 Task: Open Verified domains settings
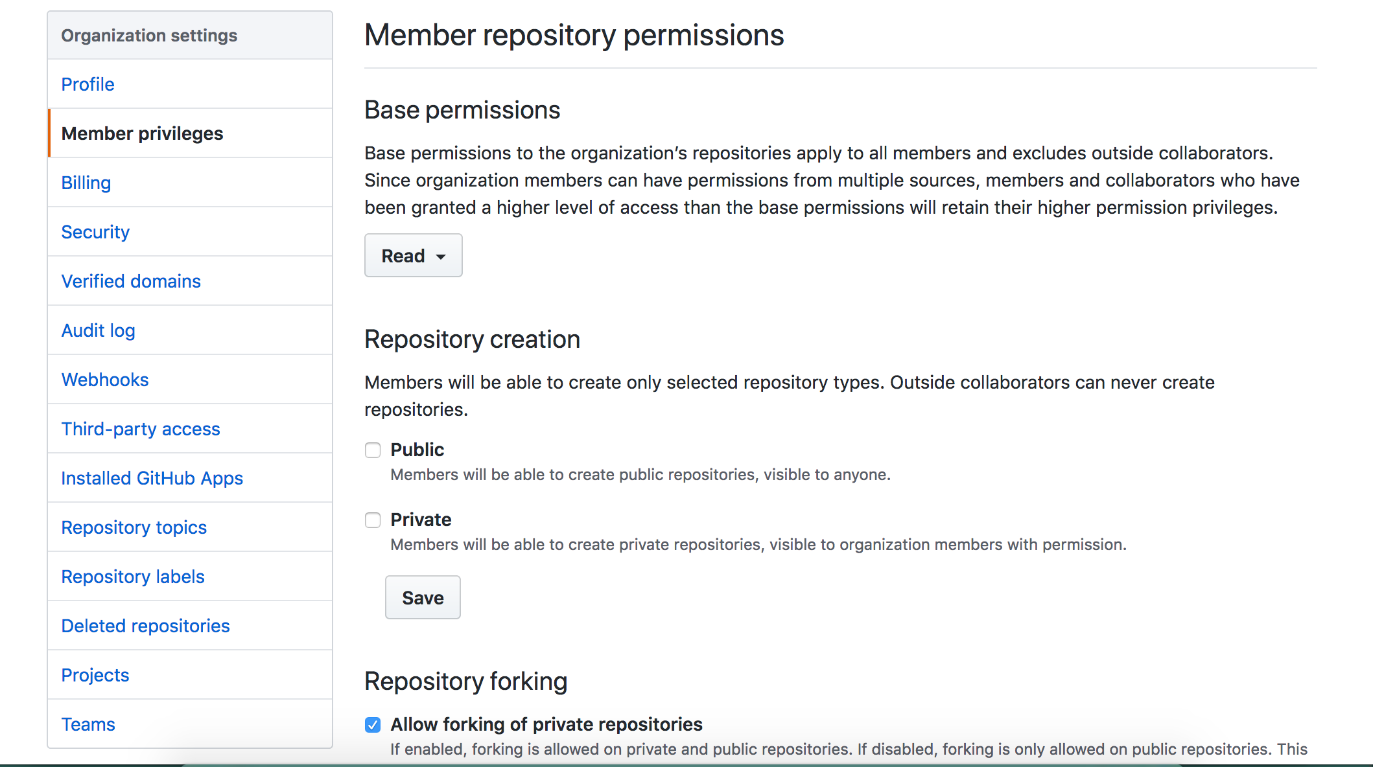click(131, 280)
